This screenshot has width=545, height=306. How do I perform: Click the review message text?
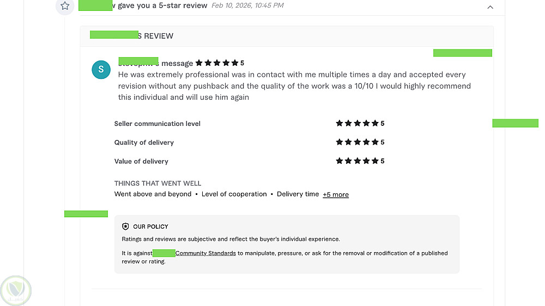click(294, 86)
